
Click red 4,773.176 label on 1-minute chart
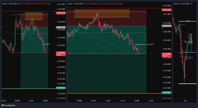167,10
